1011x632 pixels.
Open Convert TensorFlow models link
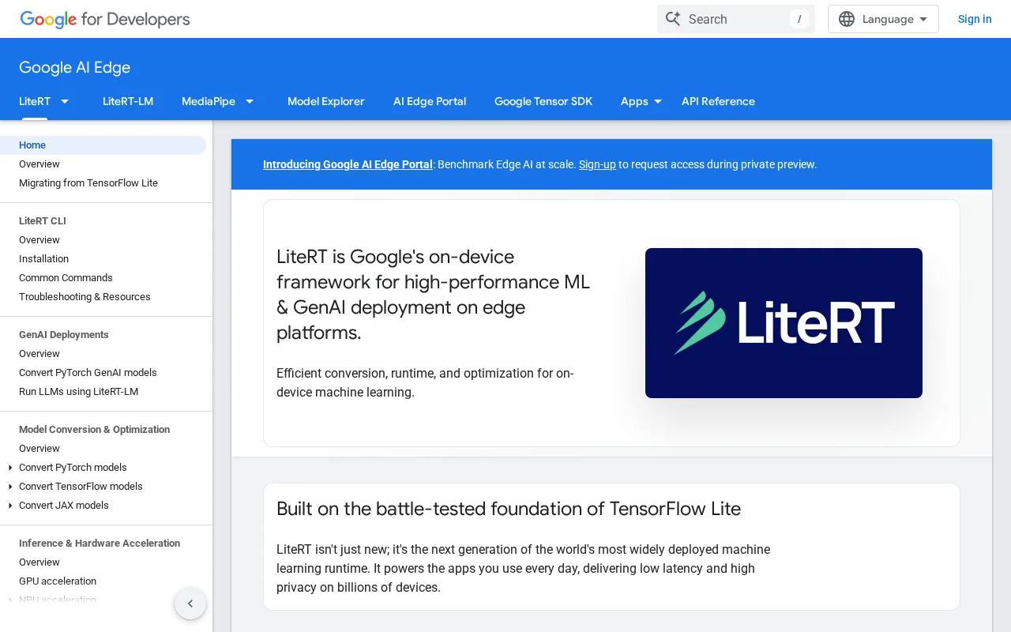point(81,487)
